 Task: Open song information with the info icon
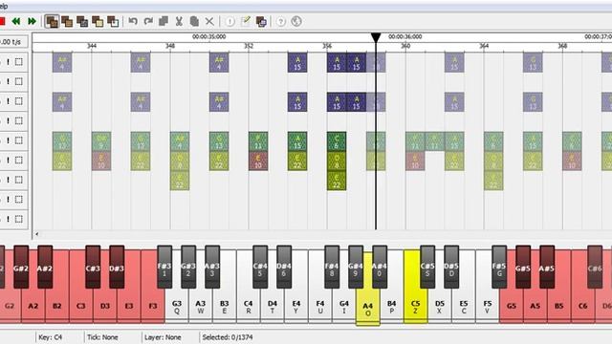click(229, 21)
